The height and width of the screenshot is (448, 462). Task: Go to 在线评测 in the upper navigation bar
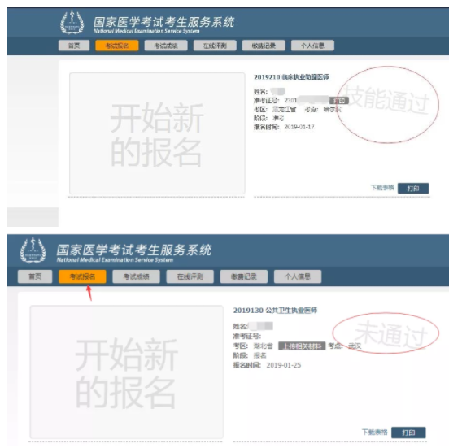pos(215,46)
